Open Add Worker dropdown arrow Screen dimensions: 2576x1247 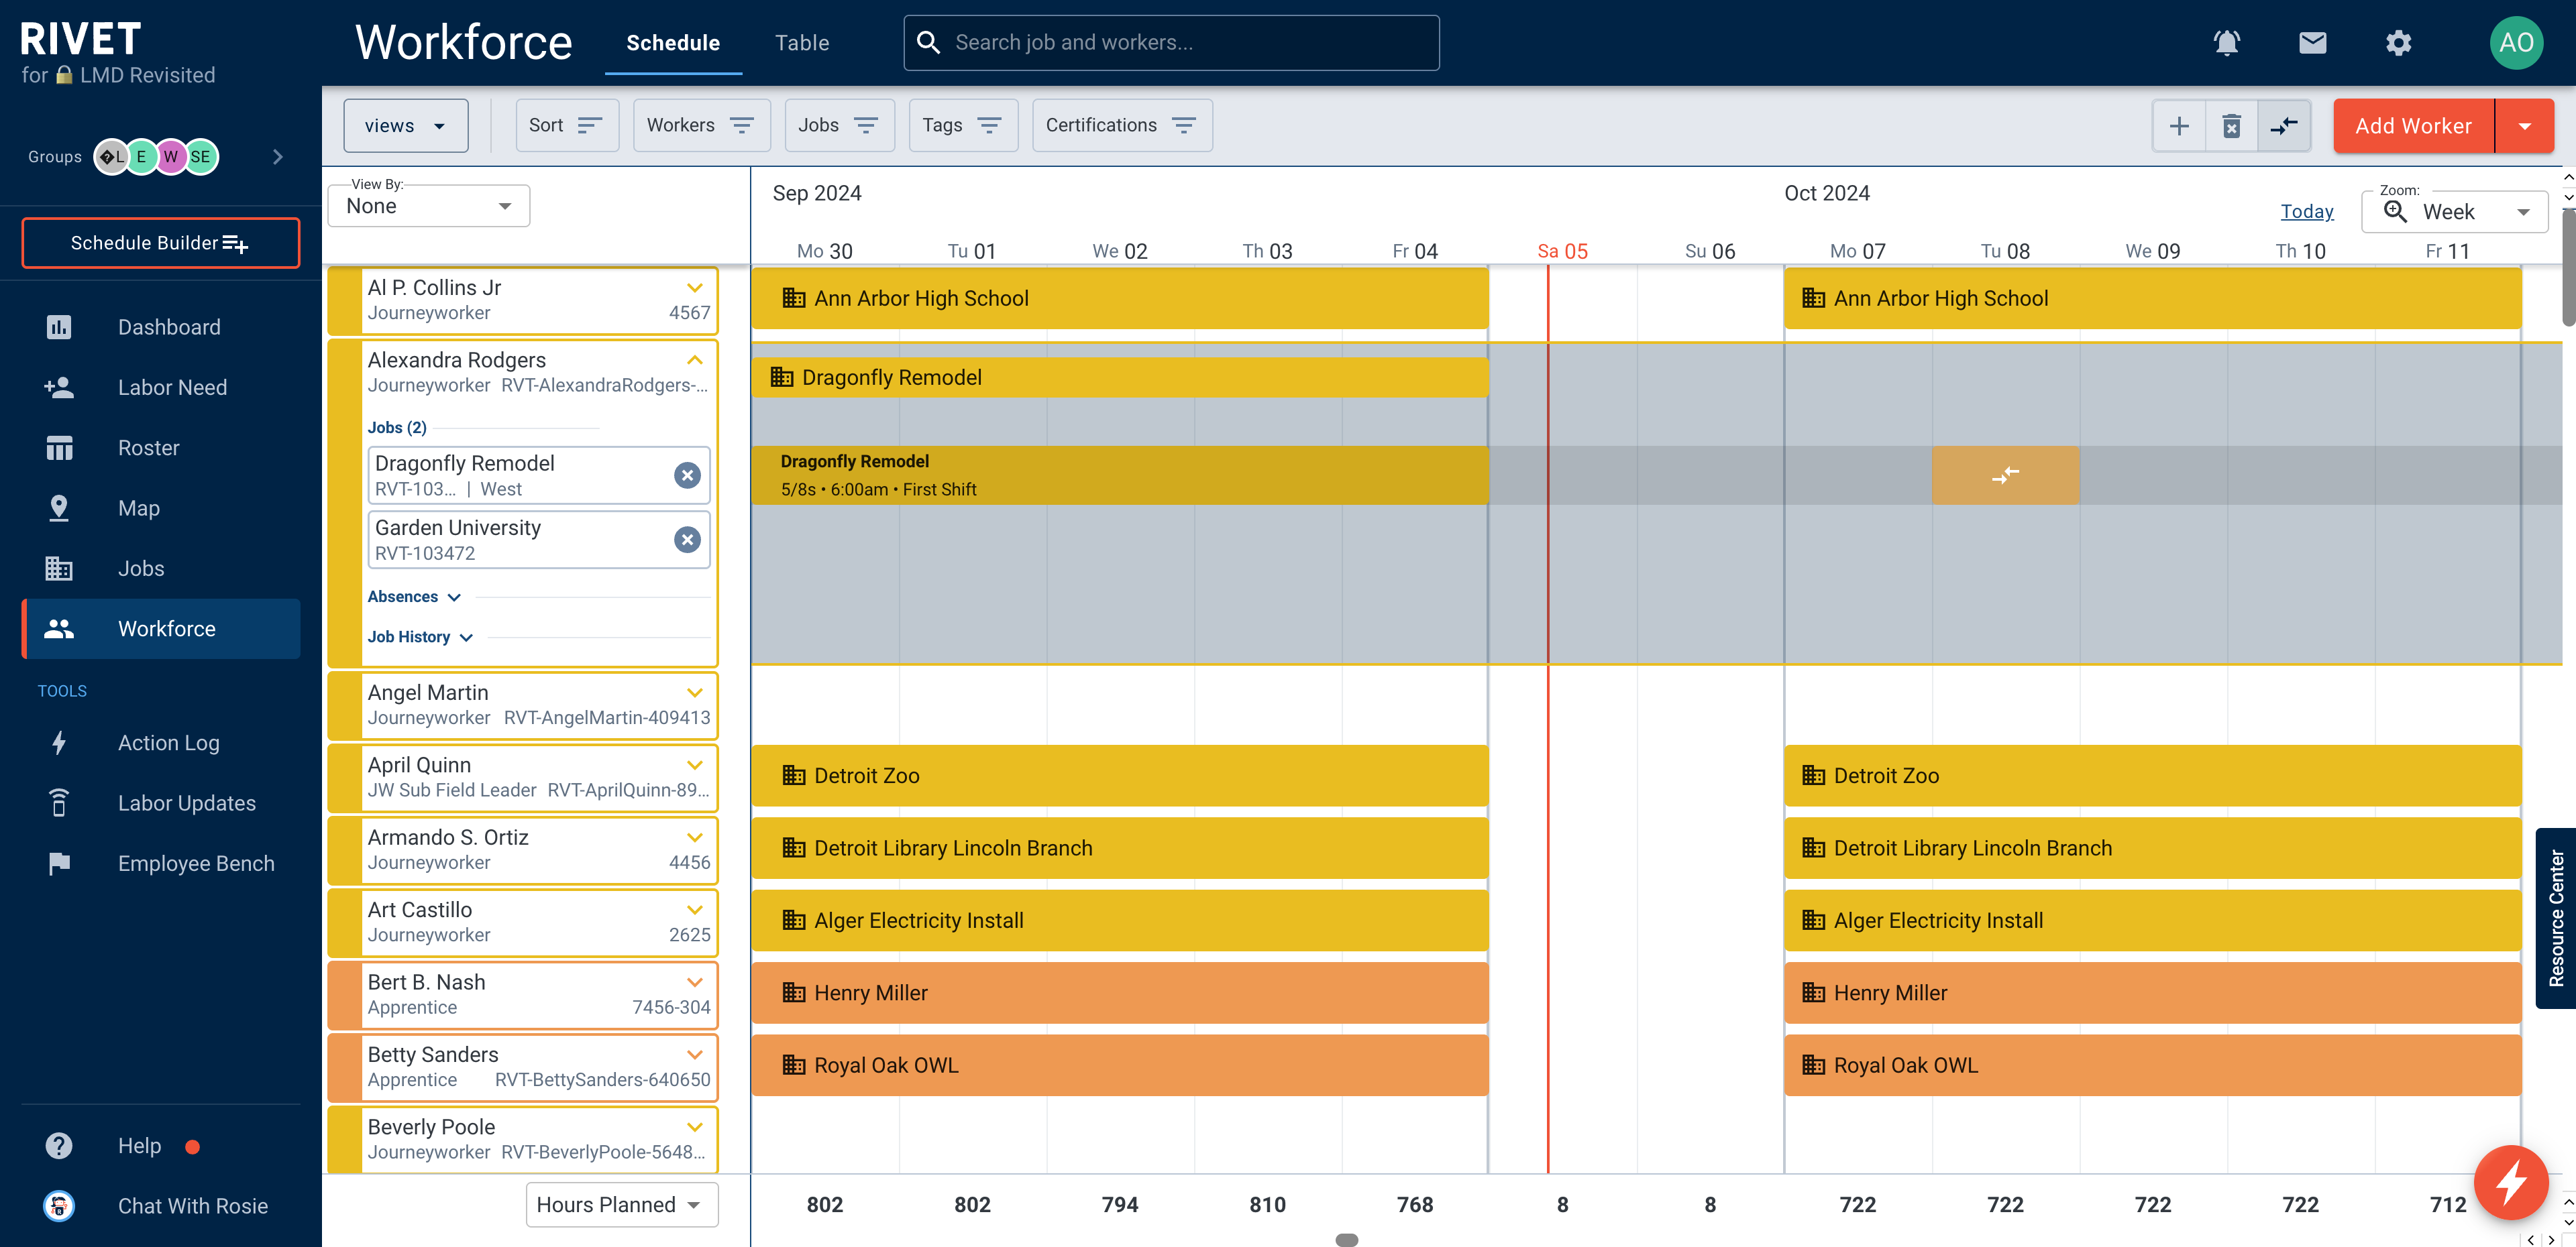coord(2525,126)
